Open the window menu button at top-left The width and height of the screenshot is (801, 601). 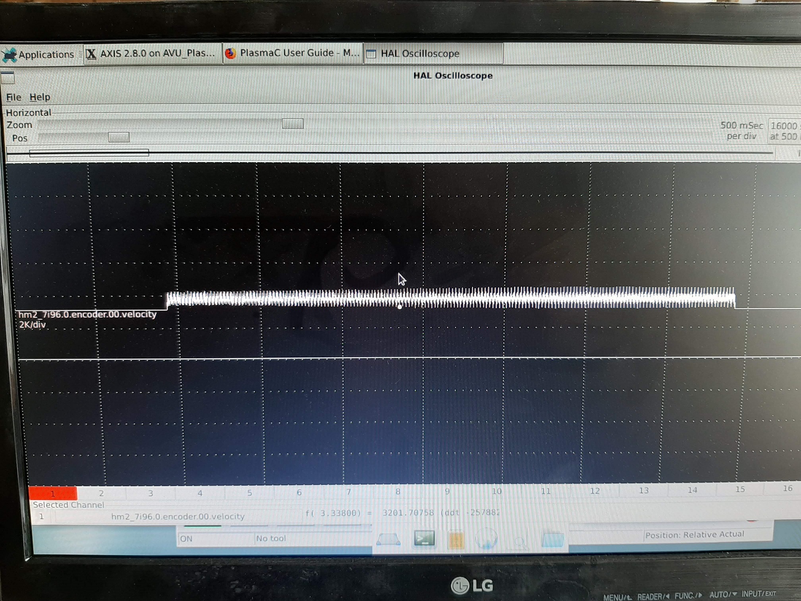(x=8, y=78)
